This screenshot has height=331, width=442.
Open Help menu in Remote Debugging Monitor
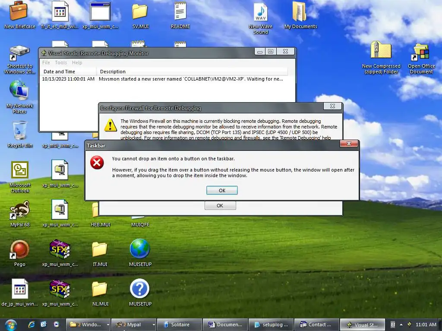(77, 62)
